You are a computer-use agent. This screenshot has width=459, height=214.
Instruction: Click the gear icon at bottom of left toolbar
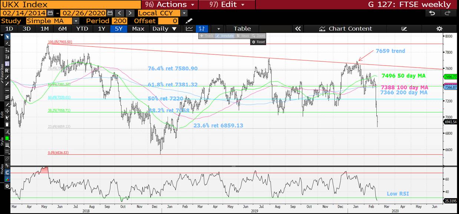[x=7, y=185]
